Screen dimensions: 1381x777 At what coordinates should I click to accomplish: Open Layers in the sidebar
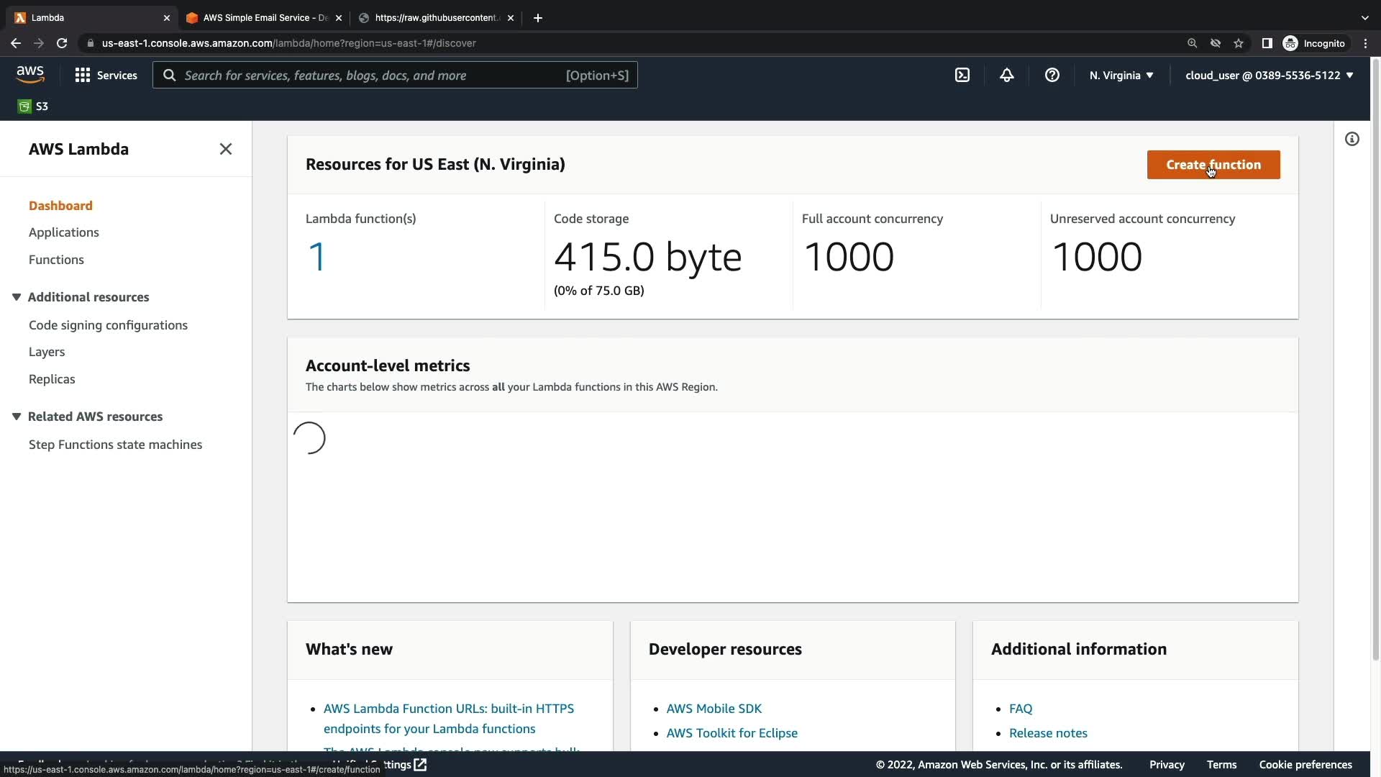pos(47,352)
